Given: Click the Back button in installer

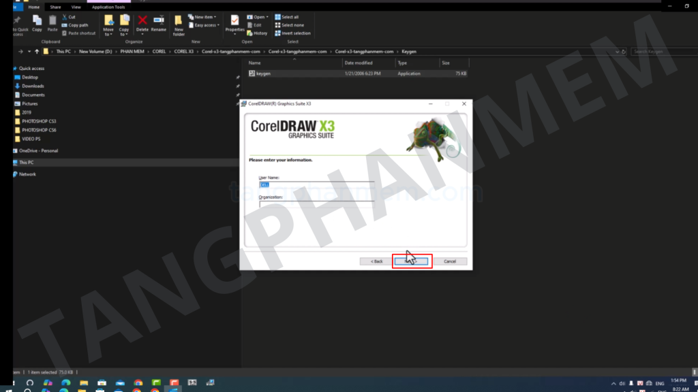Looking at the screenshot, I should [376, 261].
